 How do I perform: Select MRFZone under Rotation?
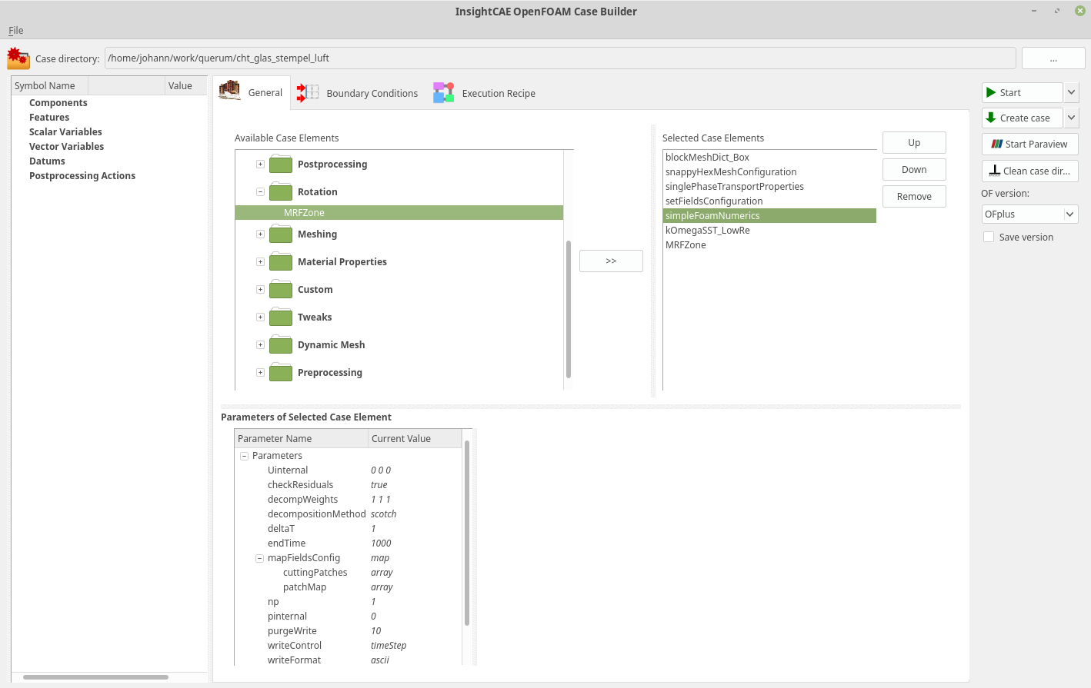coord(399,212)
